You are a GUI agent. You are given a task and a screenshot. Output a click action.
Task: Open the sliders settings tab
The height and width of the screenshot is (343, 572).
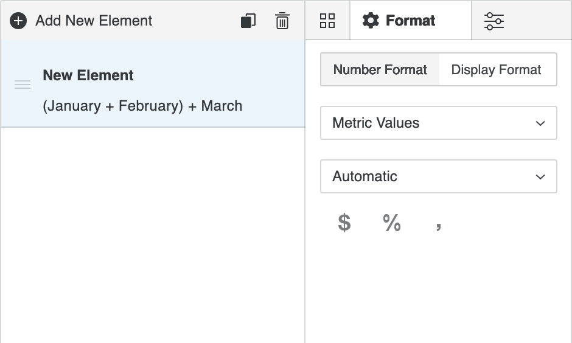[494, 21]
